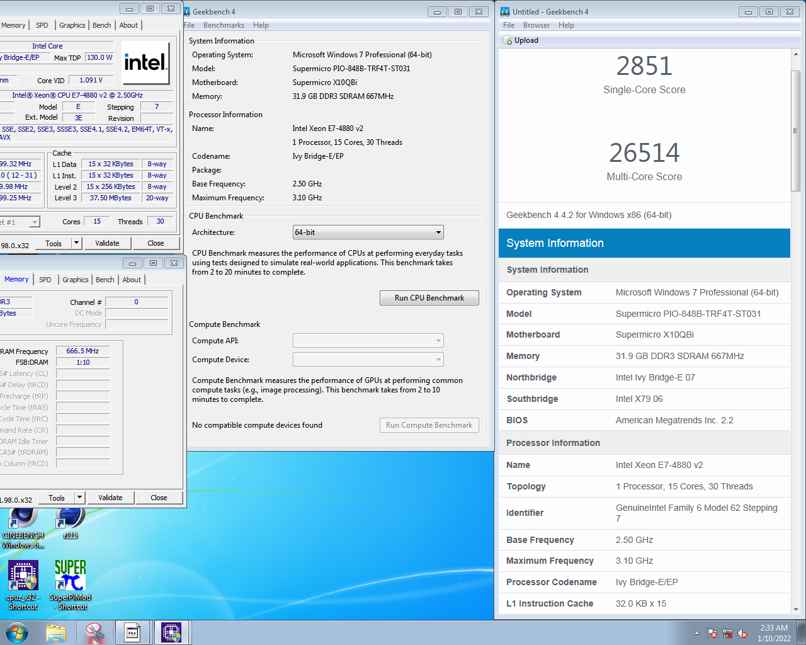Screen dimensions: 806x645
Task: Switch to the CPU-Z taskbar button
Action: pyautogui.click(x=171, y=633)
